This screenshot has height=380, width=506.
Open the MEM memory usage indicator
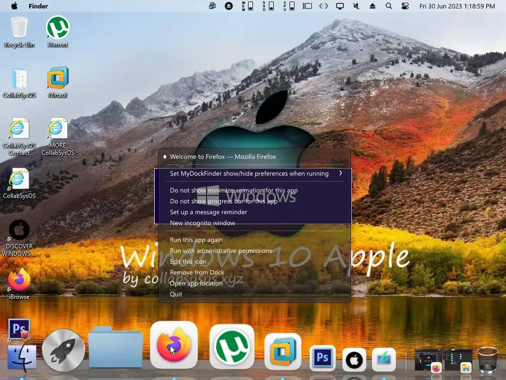pos(247,6)
